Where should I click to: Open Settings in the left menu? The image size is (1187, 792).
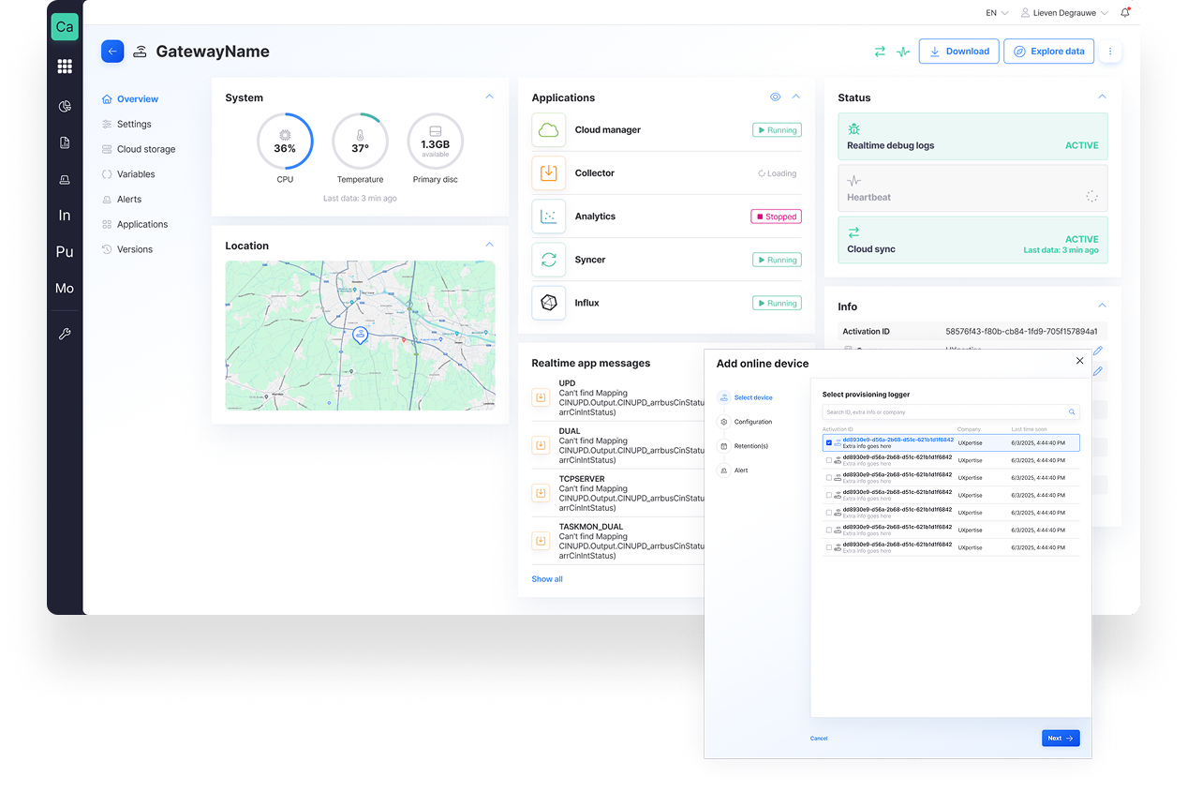click(126, 124)
